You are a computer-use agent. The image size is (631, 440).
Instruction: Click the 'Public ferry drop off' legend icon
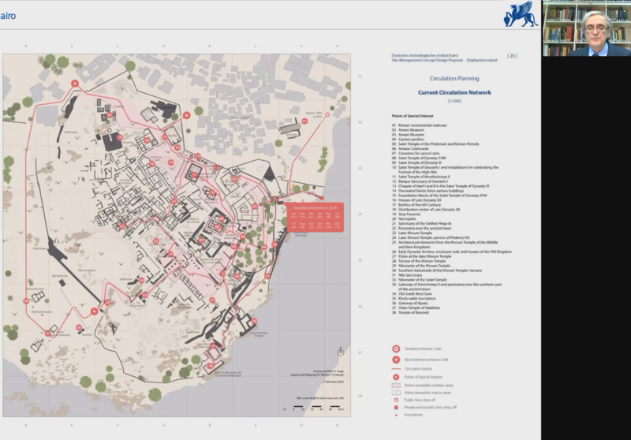396,401
